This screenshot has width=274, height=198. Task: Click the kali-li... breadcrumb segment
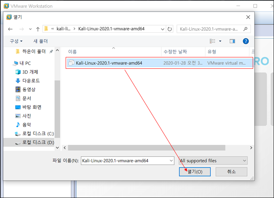click(x=63, y=29)
